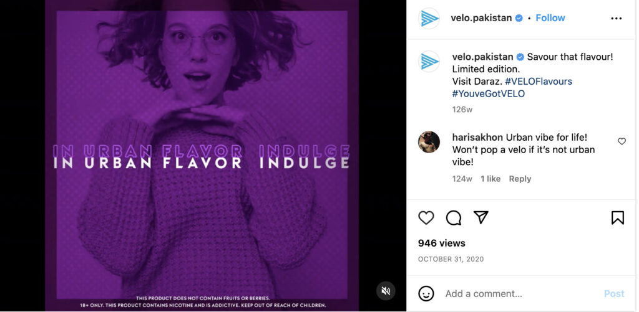Open more options three-dot menu
Image resolution: width=639 pixels, height=312 pixels.
617,18
